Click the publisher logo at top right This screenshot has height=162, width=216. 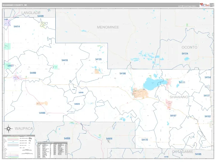(x=205, y=5)
